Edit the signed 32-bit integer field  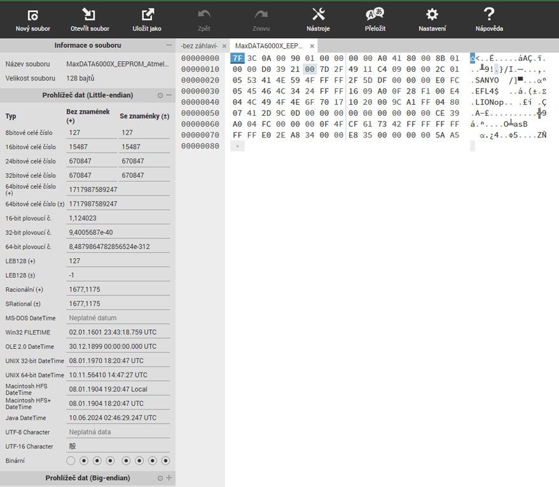click(144, 175)
